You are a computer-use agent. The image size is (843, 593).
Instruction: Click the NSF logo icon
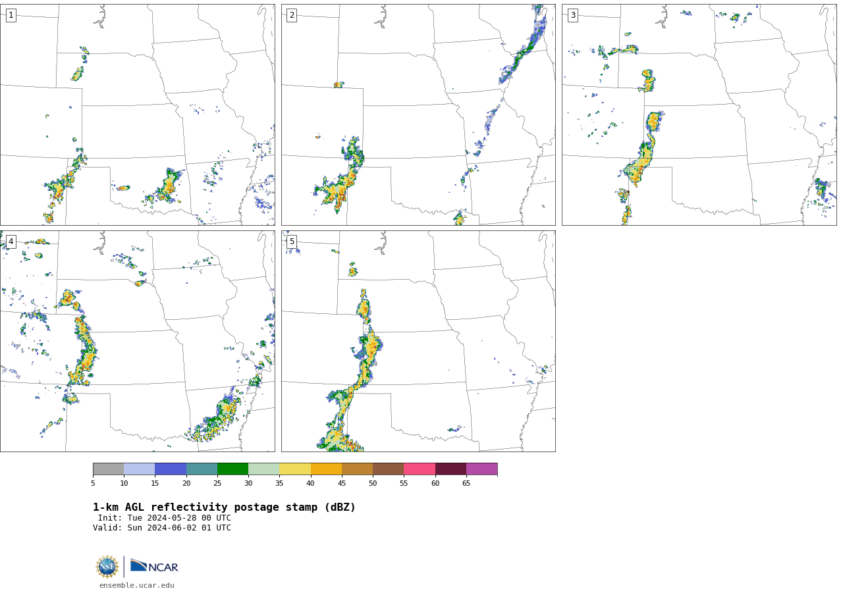[x=107, y=567]
